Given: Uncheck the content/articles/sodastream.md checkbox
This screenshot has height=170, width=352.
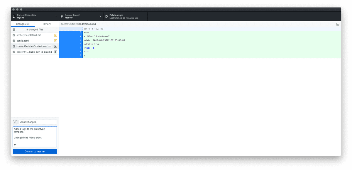Looking at the screenshot, I should point(14,46).
